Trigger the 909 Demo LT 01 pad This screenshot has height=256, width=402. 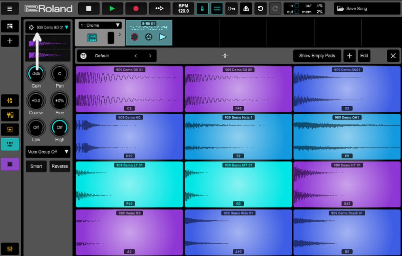[129, 185]
